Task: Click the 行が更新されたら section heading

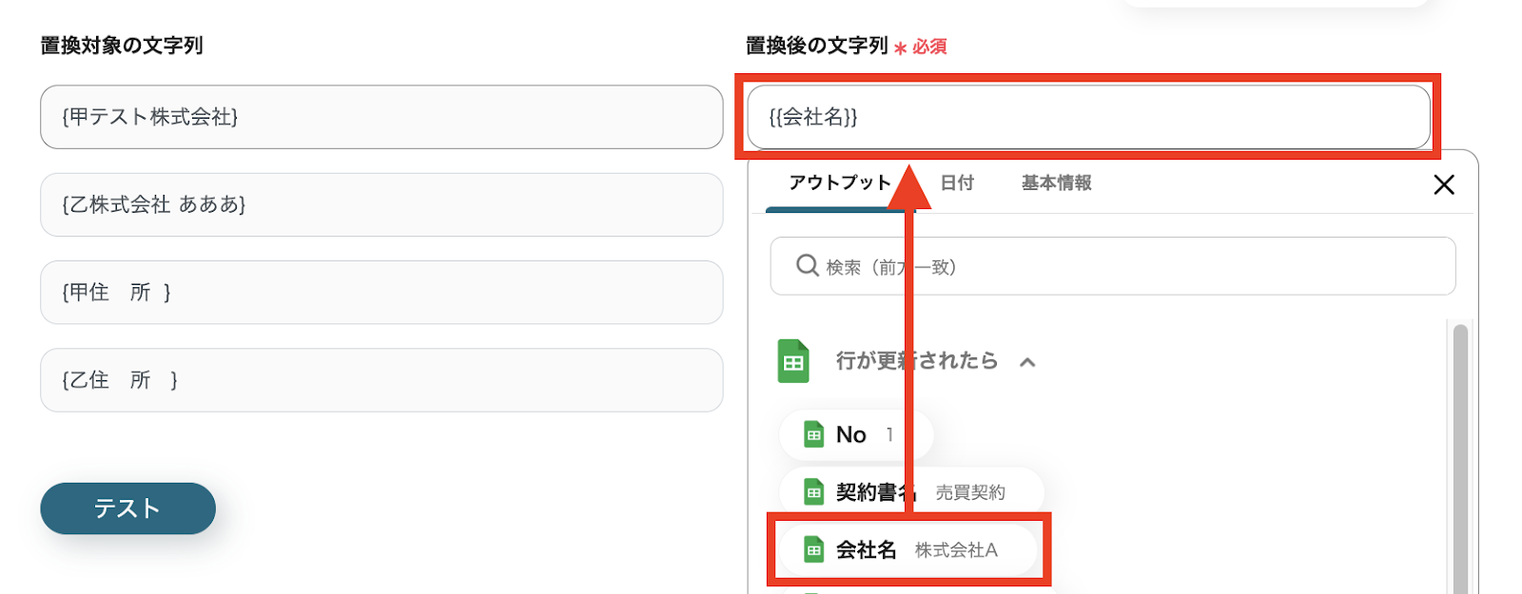Action: tap(916, 360)
